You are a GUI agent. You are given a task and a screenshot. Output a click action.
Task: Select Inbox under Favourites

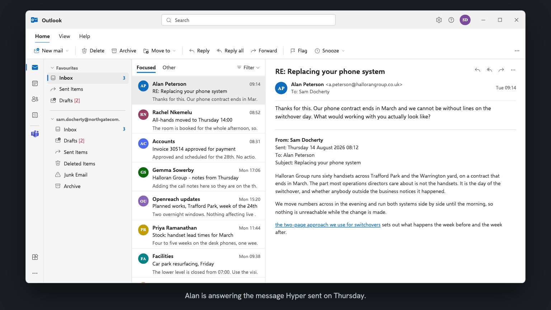(x=88, y=78)
